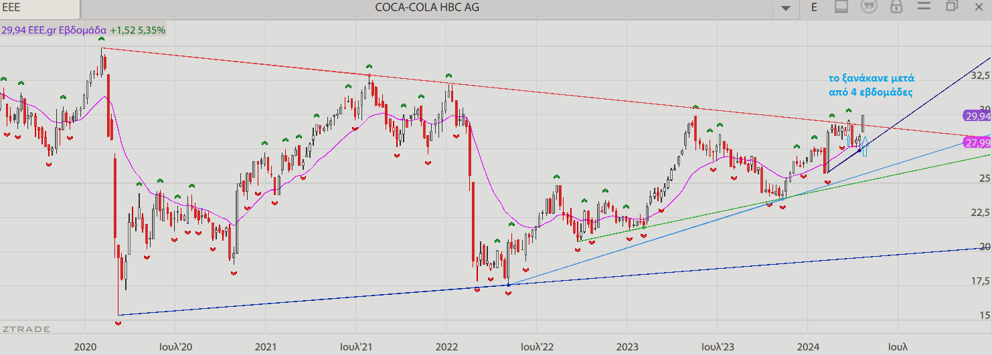
Task: Click the blue annotation text 'το ξανάκανε μετά'
Action: (x=871, y=78)
